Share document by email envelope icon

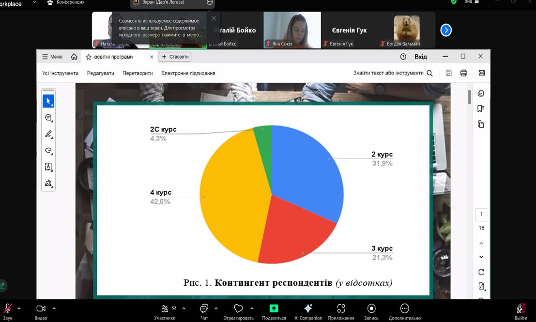tap(482, 73)
